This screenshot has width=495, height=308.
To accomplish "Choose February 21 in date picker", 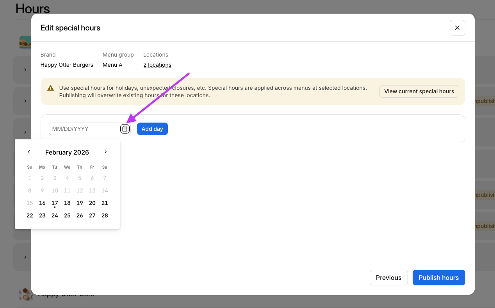I will pyautogui.click(x=105, y=203).
